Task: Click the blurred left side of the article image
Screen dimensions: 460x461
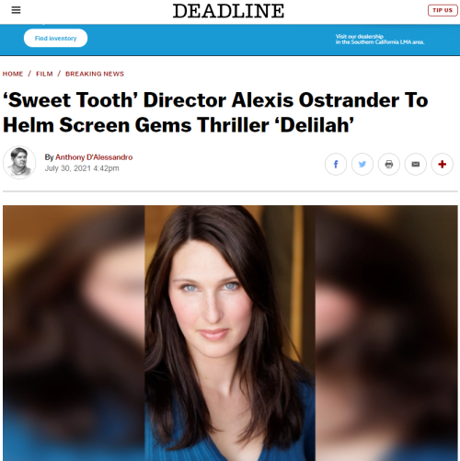Action: [x=74, y=333]
